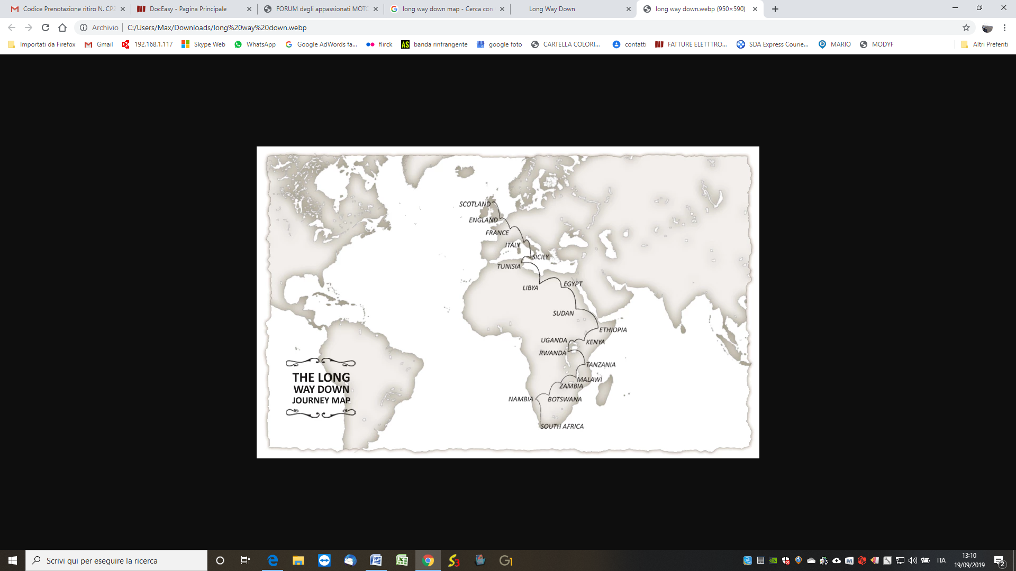The height and width of the screenshot is (571, 1016).
Task: Open the Skype Web bookmark
Action: tap(203, 44)
